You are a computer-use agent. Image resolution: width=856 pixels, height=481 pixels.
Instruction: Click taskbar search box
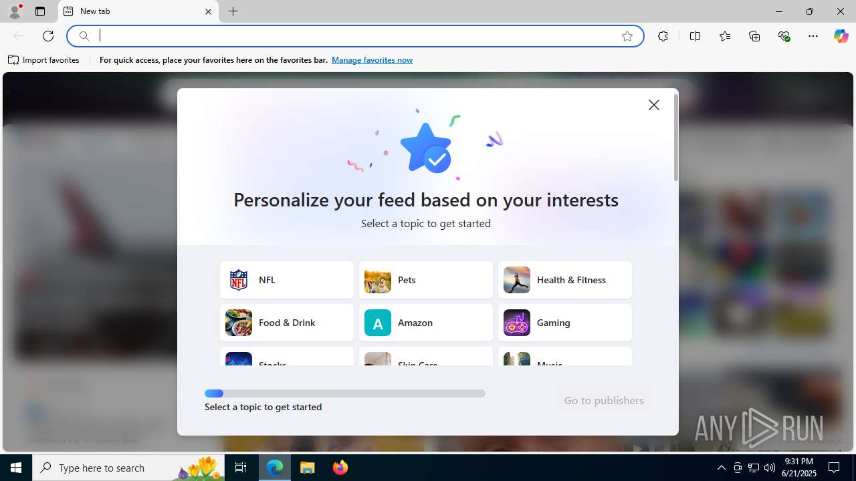[130, 468]
